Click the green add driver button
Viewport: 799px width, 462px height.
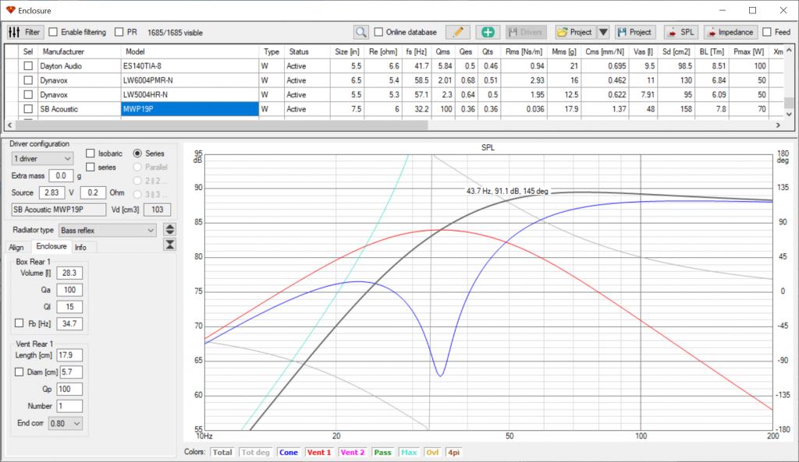point(488,32)
